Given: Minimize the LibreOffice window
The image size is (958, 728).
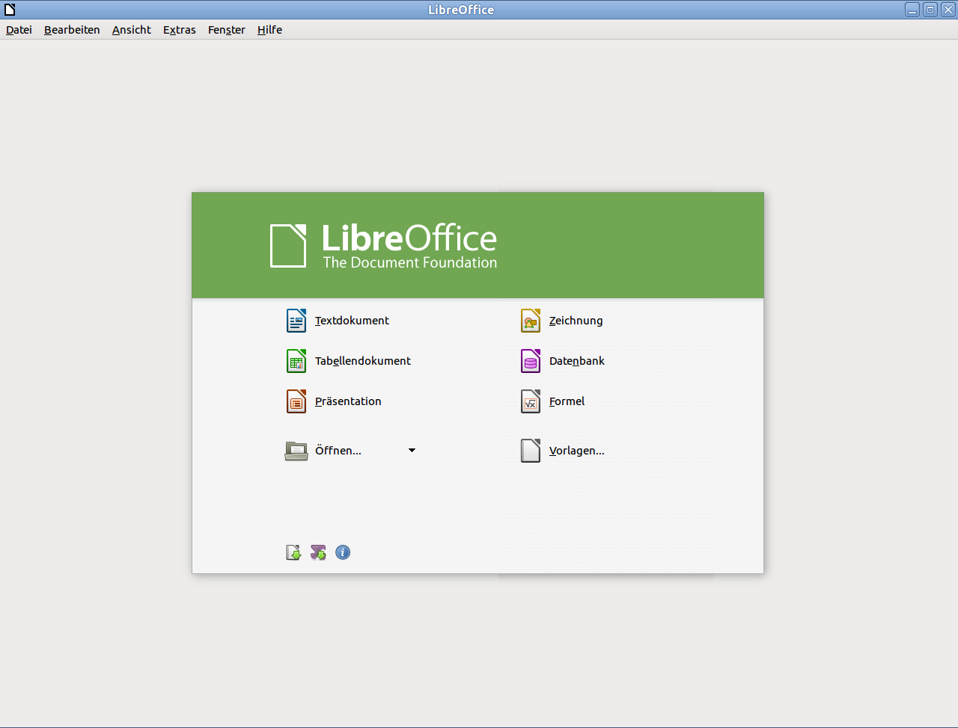Looking at the screenshot, I should click(x=912, y=10).
